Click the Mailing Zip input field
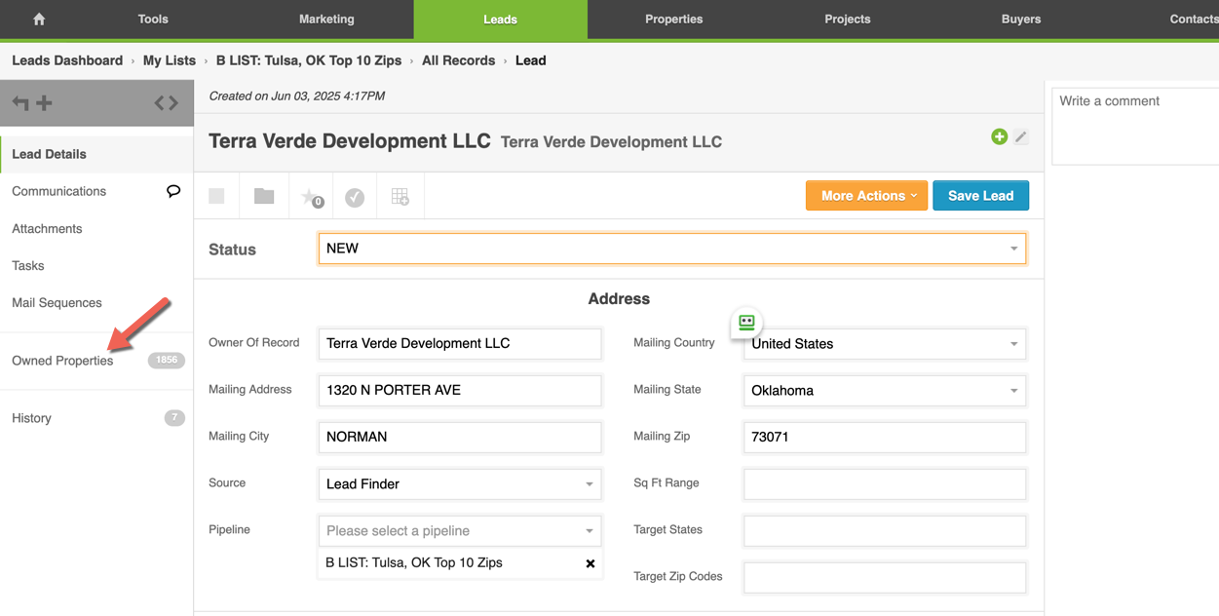Viewport: 1219px width, 616px height. pyautogui.click(x=884, y=438)
